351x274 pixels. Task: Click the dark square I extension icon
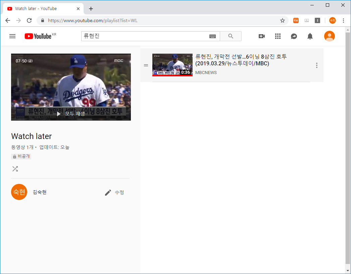tap(317, 20)
